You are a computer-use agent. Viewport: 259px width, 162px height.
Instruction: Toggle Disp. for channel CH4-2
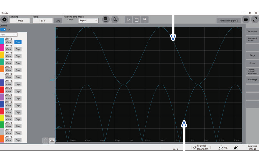[18, 119]
